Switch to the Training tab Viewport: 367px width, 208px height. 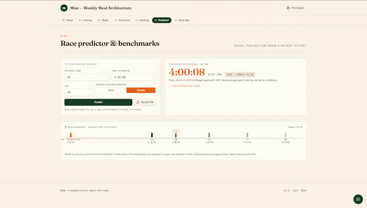click(x=85, y=20)
